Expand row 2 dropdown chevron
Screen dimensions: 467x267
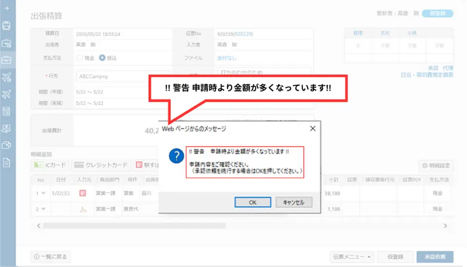[x=43, y=209]
